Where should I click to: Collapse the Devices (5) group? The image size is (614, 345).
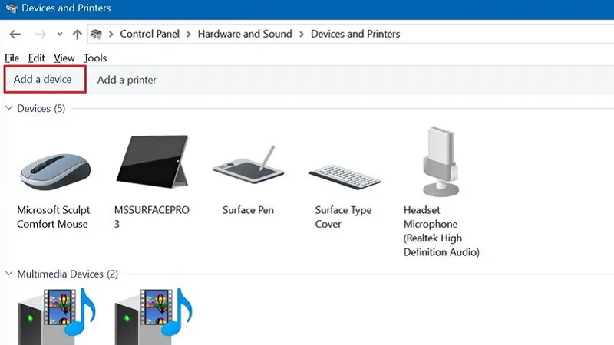9,109
